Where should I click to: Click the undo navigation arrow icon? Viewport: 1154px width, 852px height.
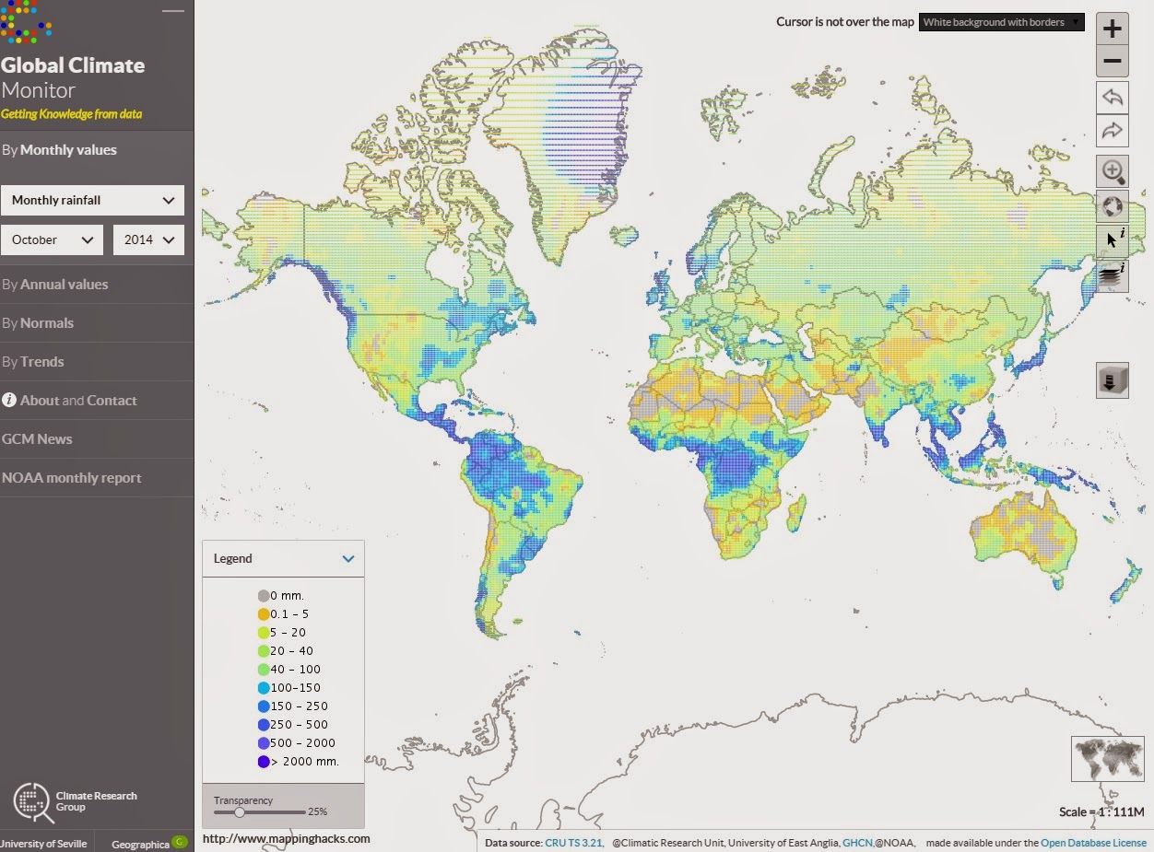pyautogui.click(x=1113, y=97)
